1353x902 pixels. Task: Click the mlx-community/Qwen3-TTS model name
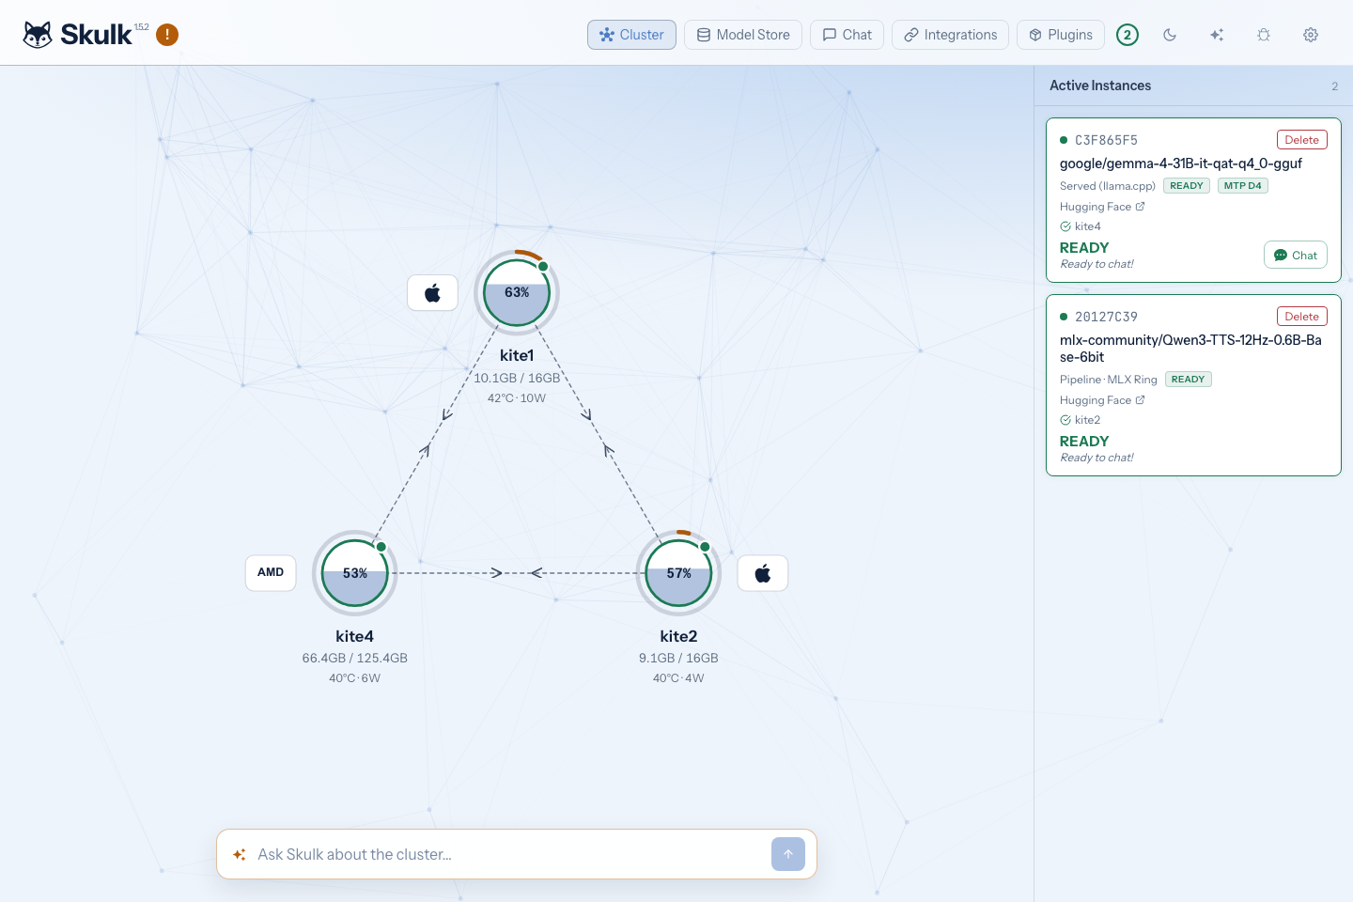[1190, 349]
